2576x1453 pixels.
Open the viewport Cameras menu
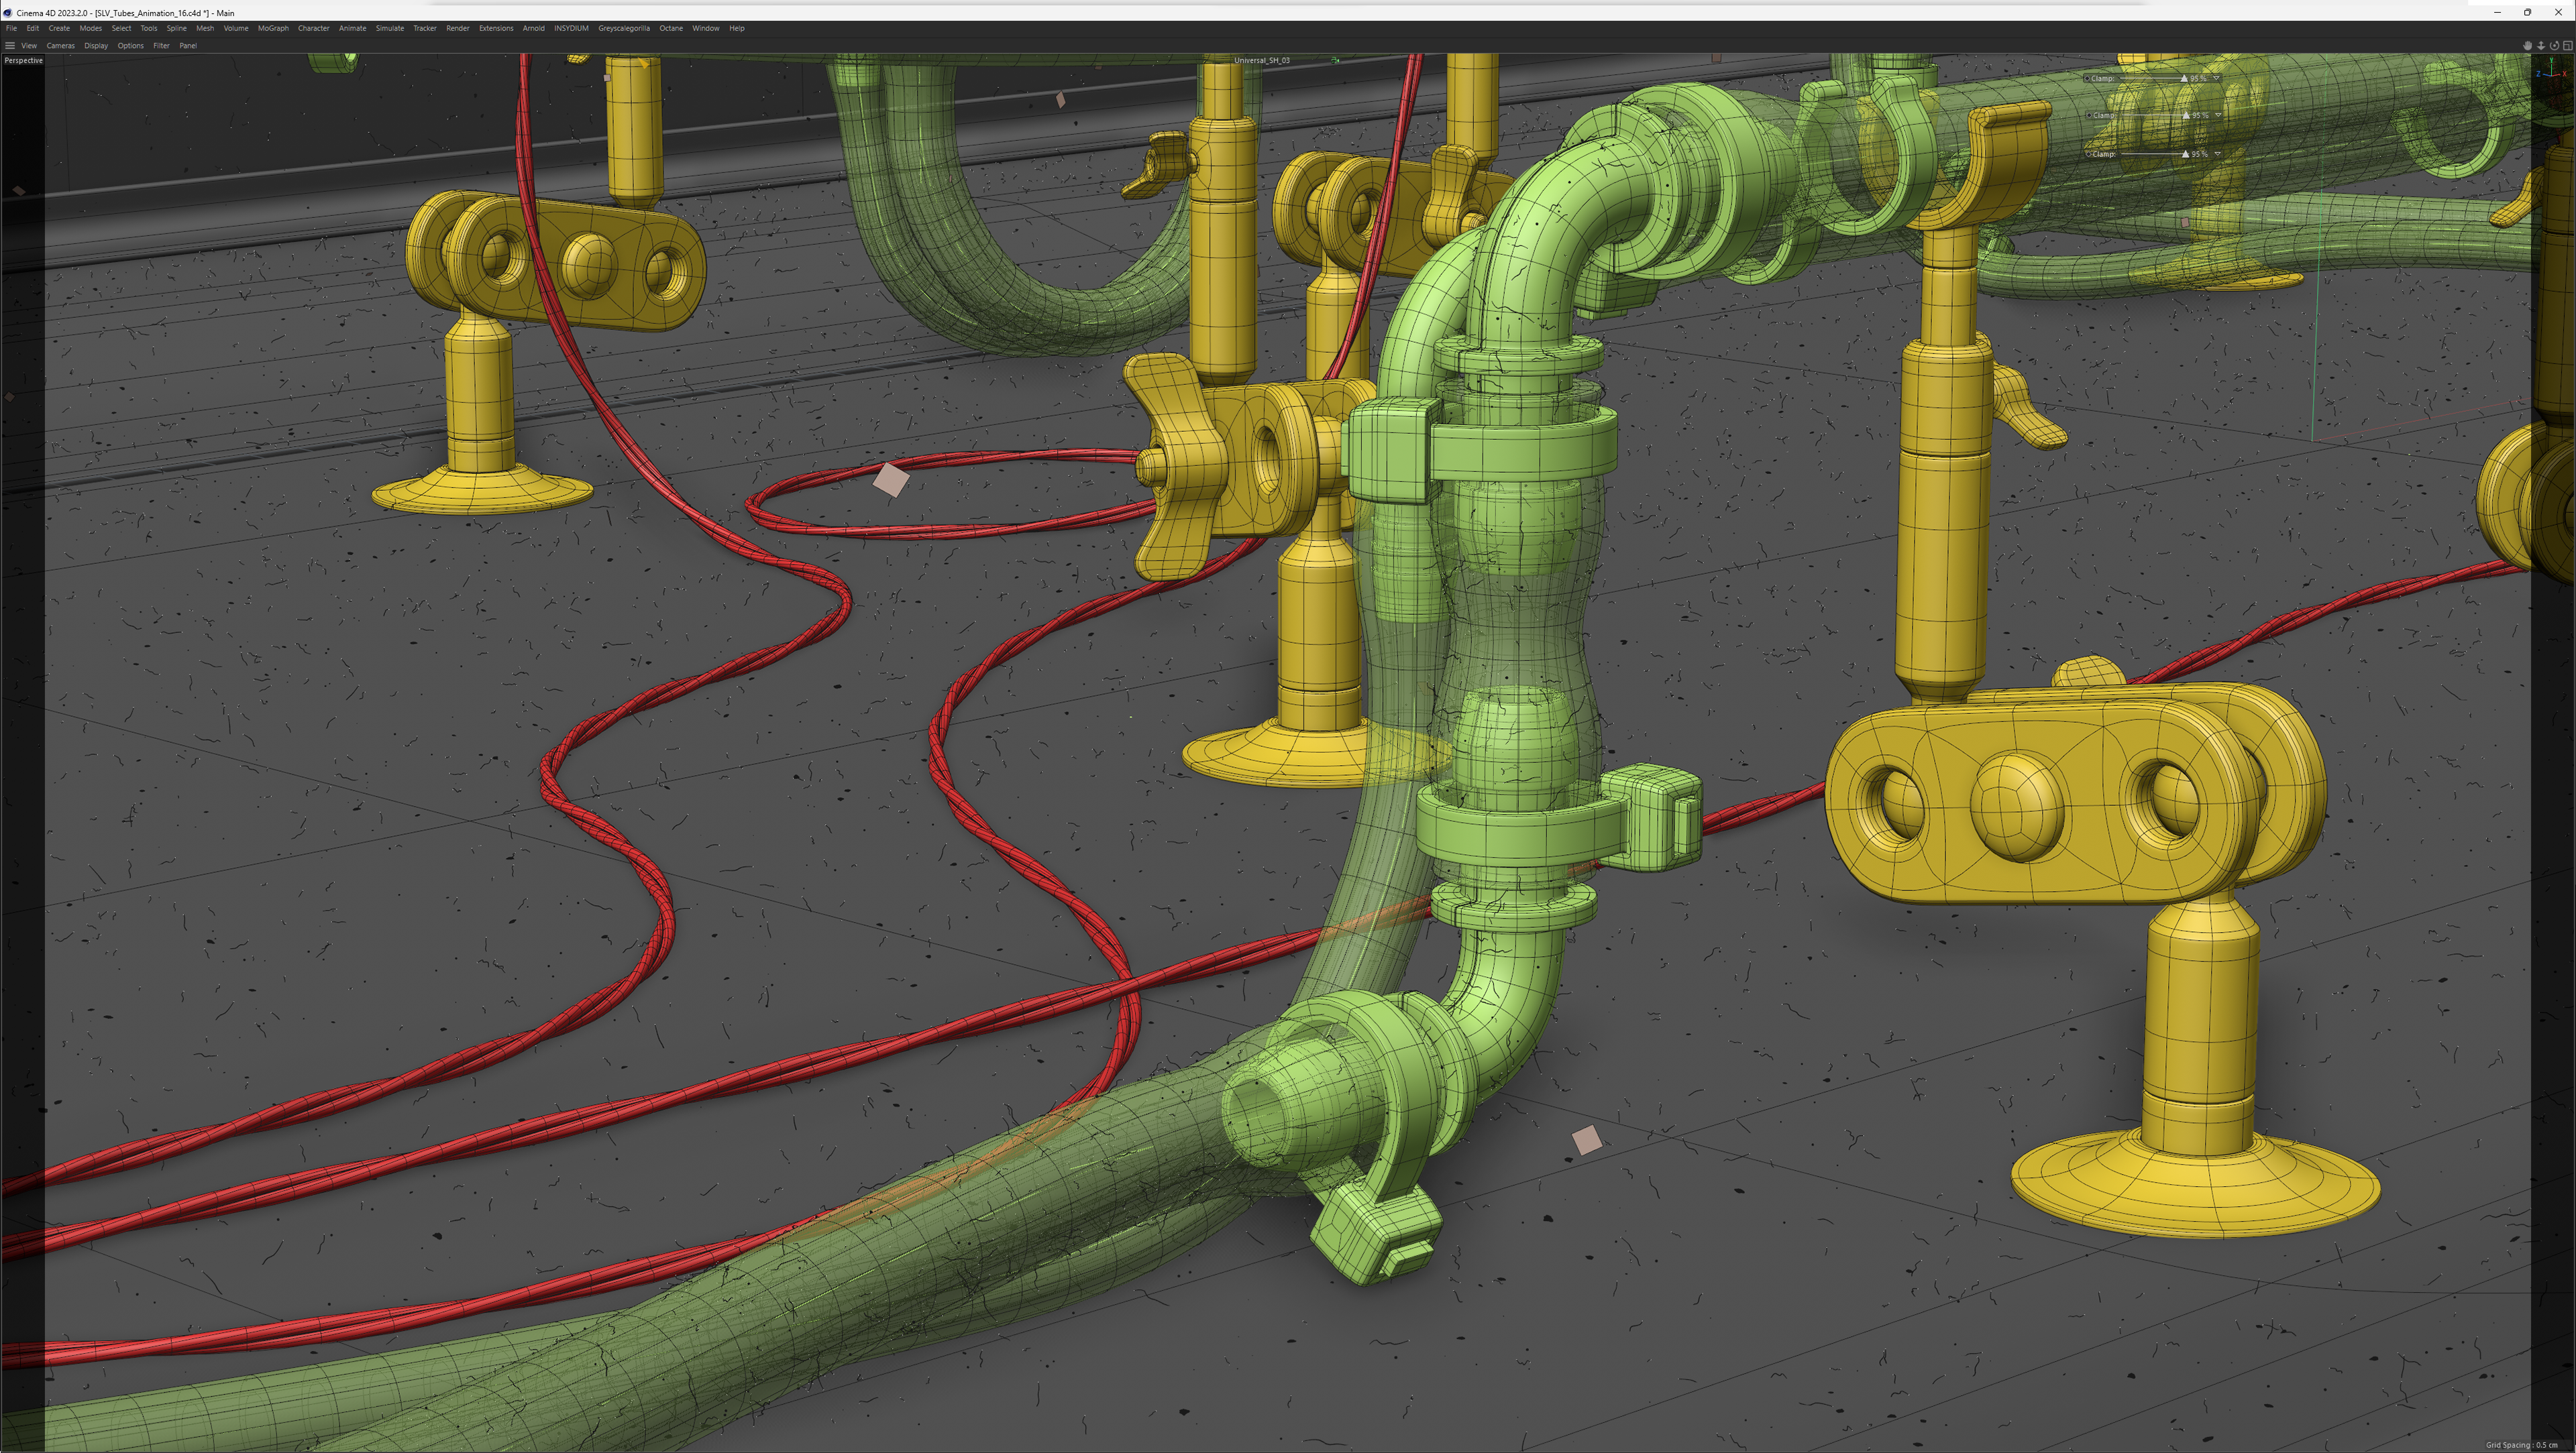[x=60, y=46]
